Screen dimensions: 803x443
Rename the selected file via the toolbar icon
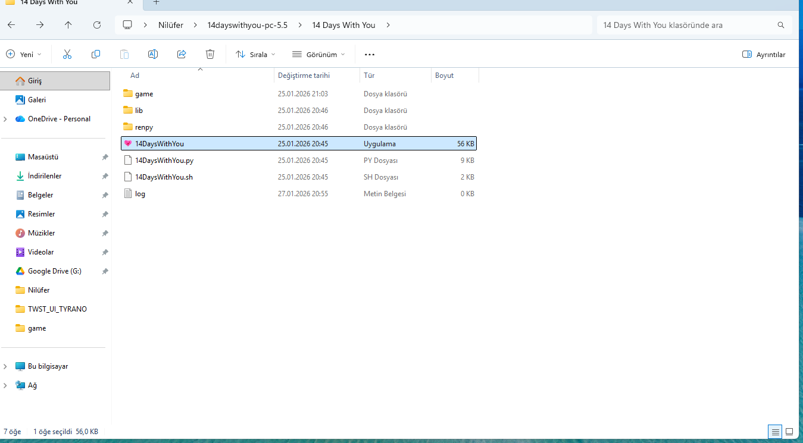coord(153,54)
